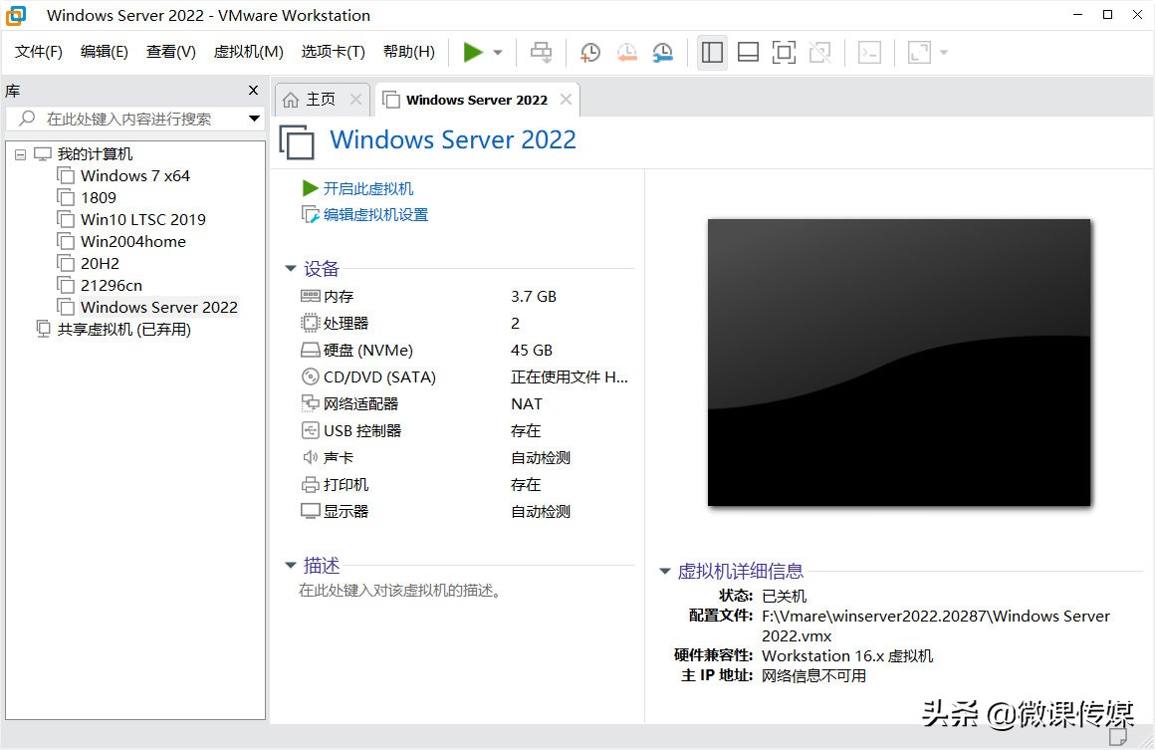Click the green Power On toolbar button
The height and width of the screenshot is (750, 1155).
[473, 53]
